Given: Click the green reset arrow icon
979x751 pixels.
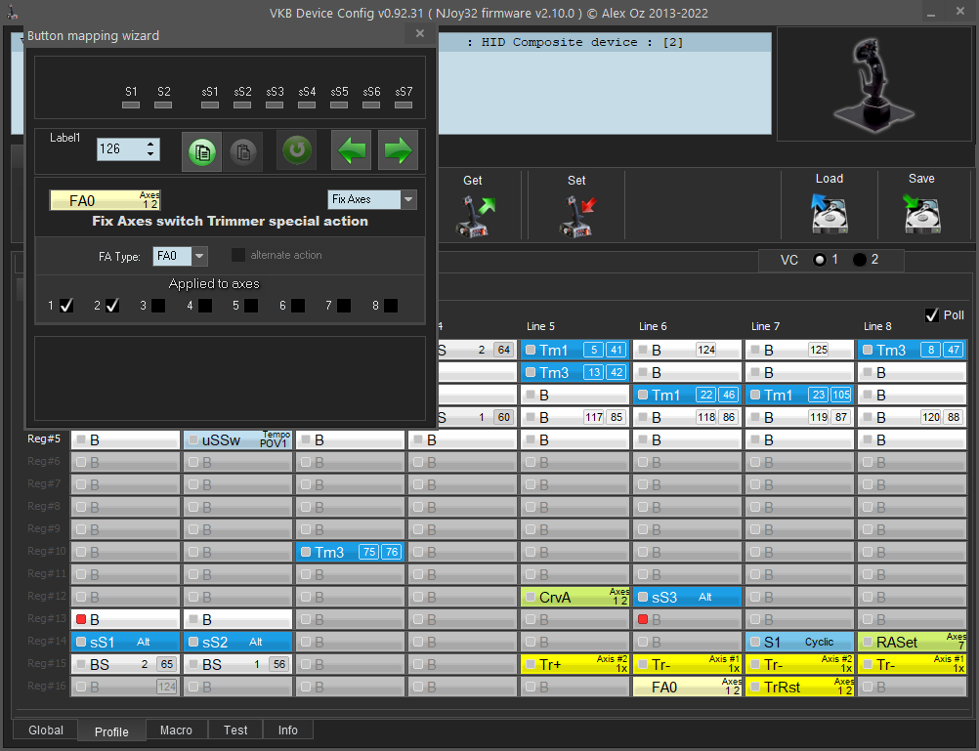Looking at the screenshot, I should click(297, 150).
